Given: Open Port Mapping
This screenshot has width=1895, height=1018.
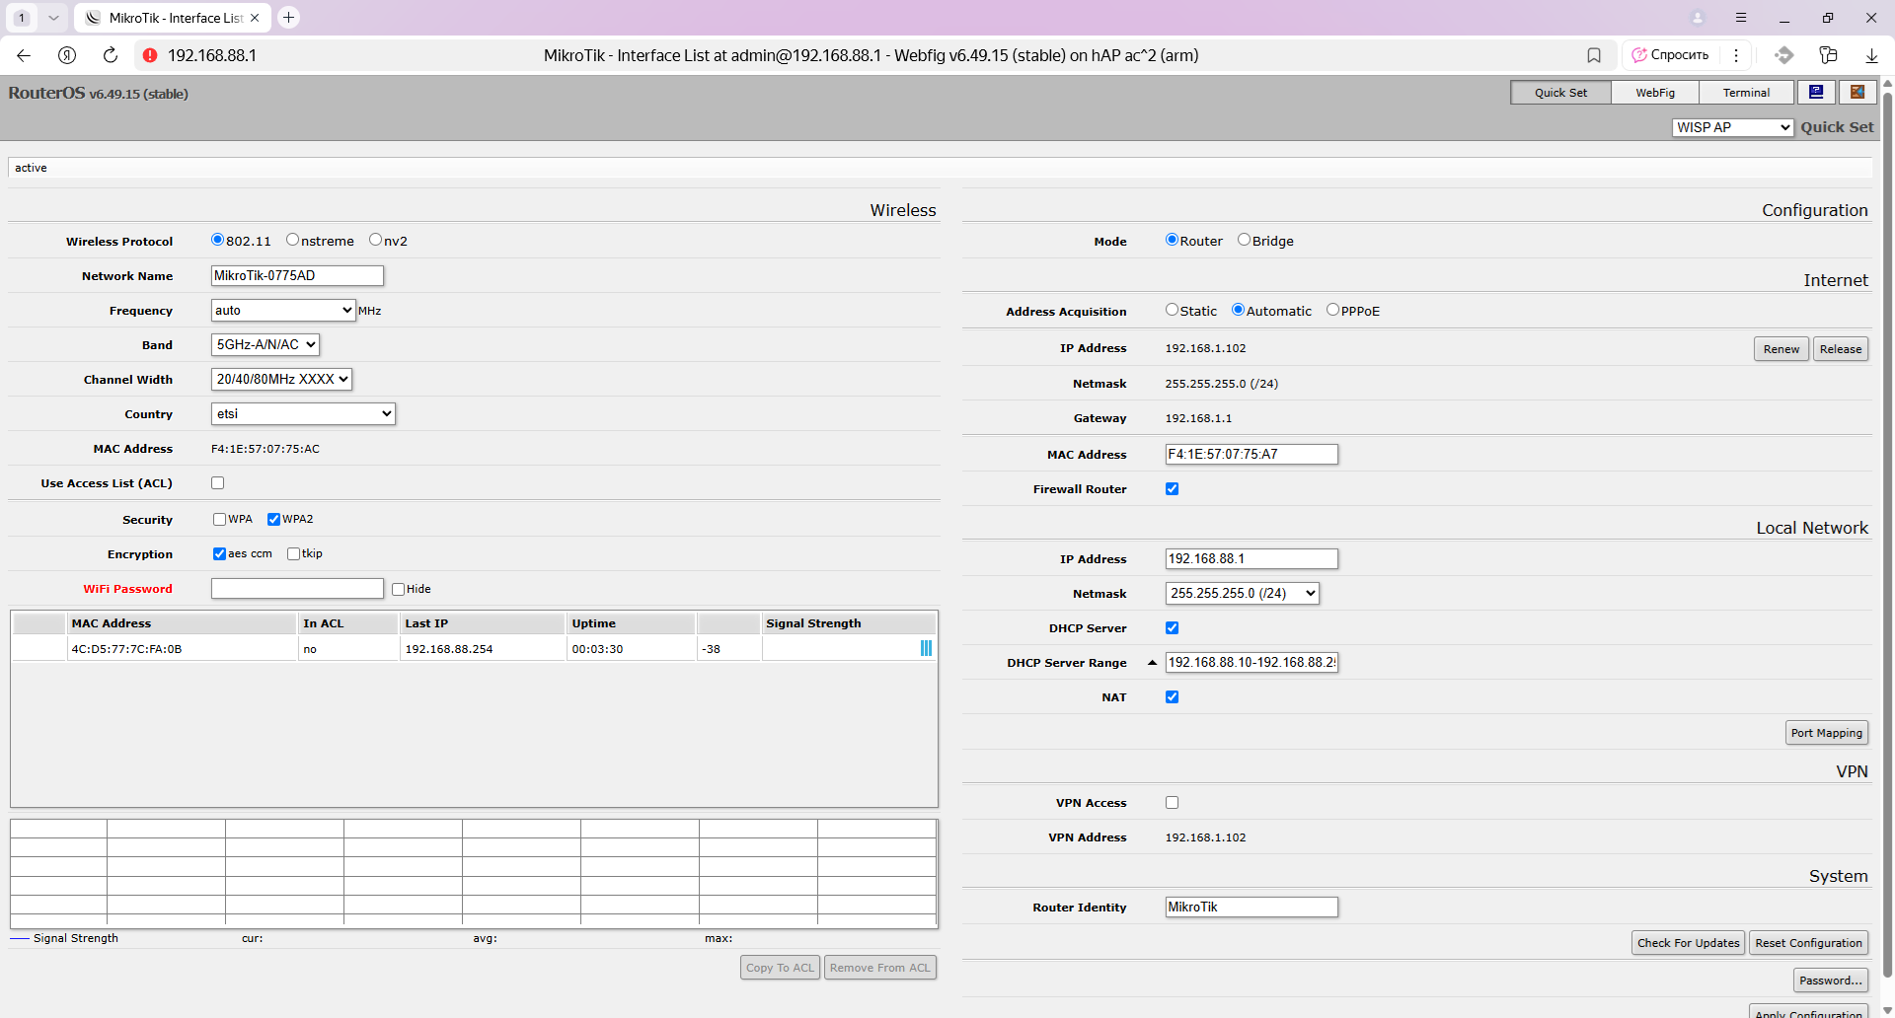Looking at the screenshot, I should click(x=1827, y=733).
